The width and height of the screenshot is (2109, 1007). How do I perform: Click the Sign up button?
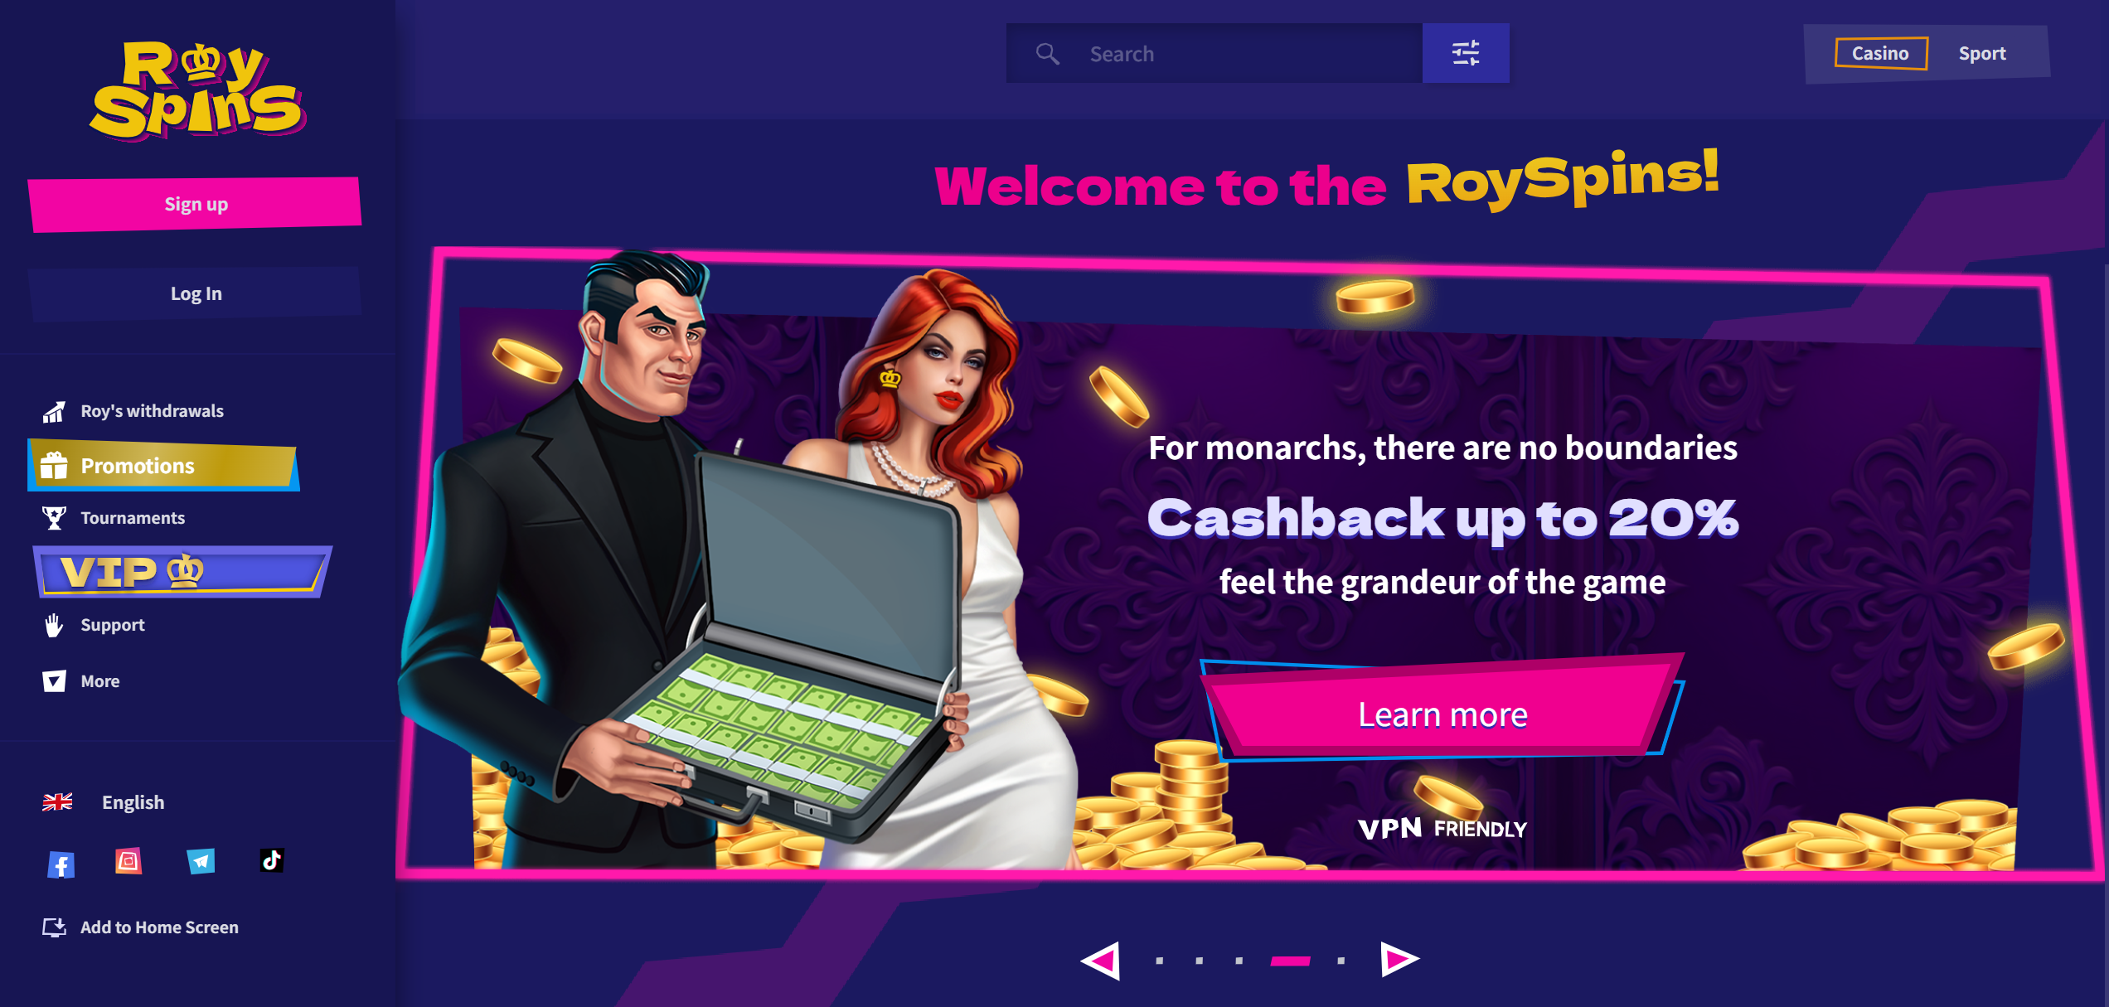point(196,204)
